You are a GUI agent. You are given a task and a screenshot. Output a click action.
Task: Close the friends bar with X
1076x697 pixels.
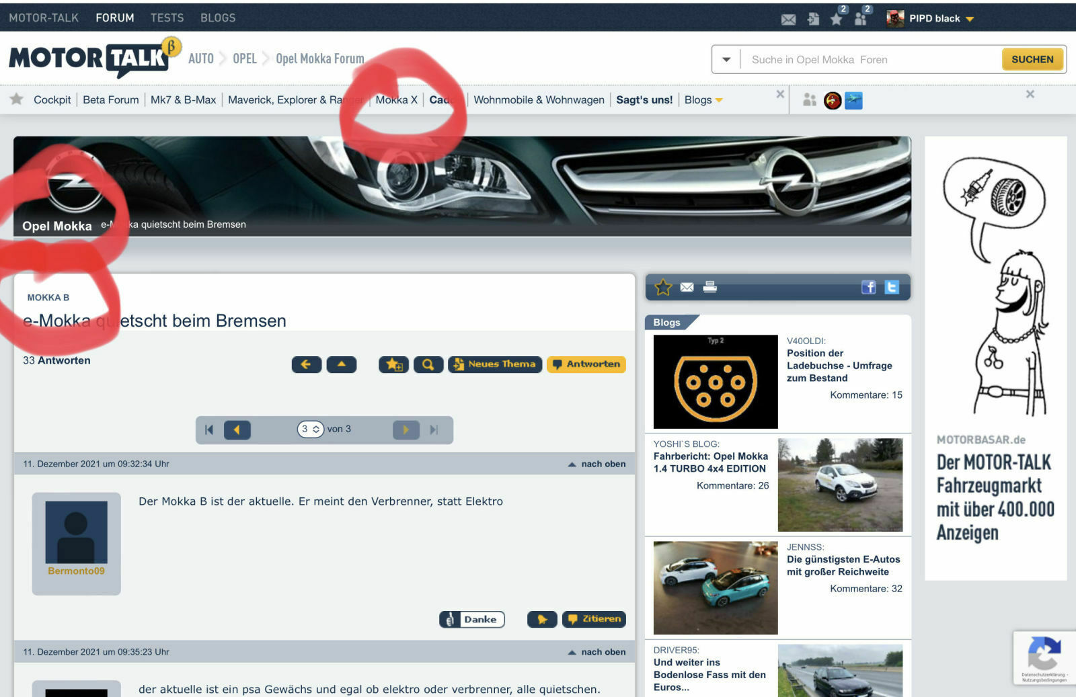coord(1030,94)
